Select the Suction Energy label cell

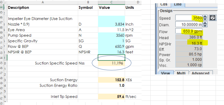pos(43,80)
